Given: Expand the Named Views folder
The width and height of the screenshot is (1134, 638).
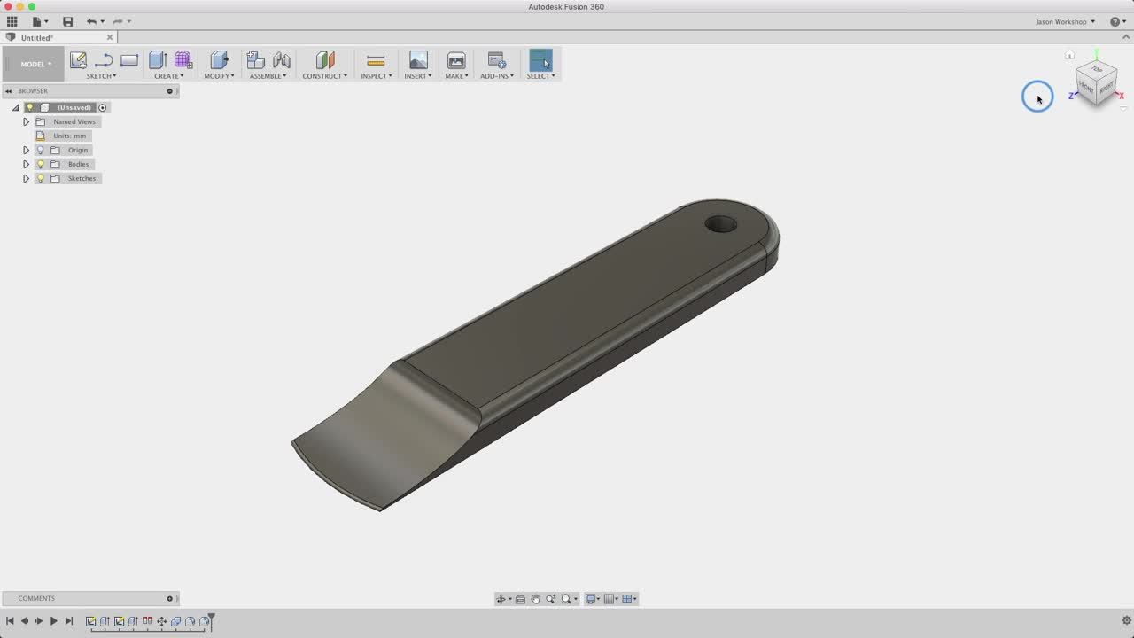Looking at the screenshot, I should coord(26,121).
